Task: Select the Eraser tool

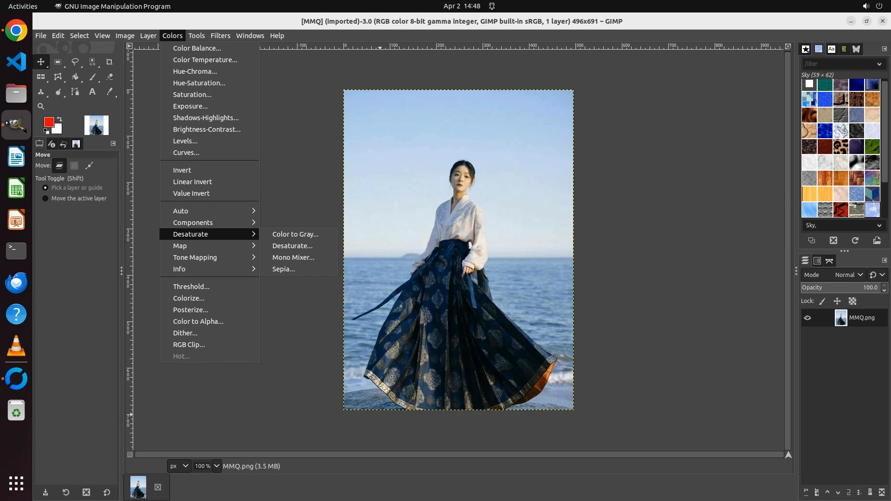Action: (110, 77)
